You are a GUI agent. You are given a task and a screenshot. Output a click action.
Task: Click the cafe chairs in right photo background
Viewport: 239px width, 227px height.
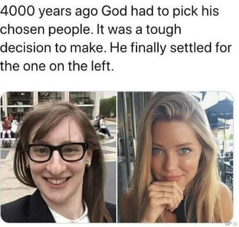coord(225,169)
